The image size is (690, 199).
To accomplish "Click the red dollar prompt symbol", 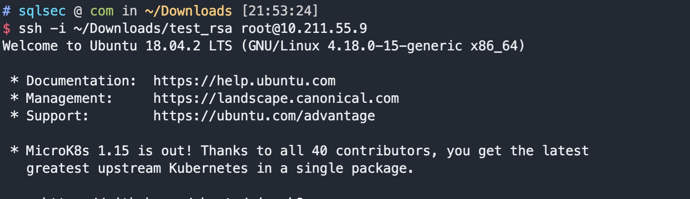I will (6, 28).
